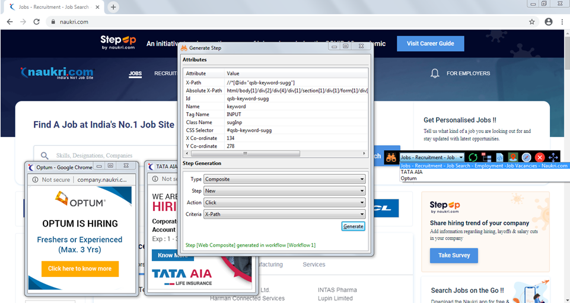Click the Class Name value sugInp
The height and width of the screenshot is (303, 570).
click(296, 122)
